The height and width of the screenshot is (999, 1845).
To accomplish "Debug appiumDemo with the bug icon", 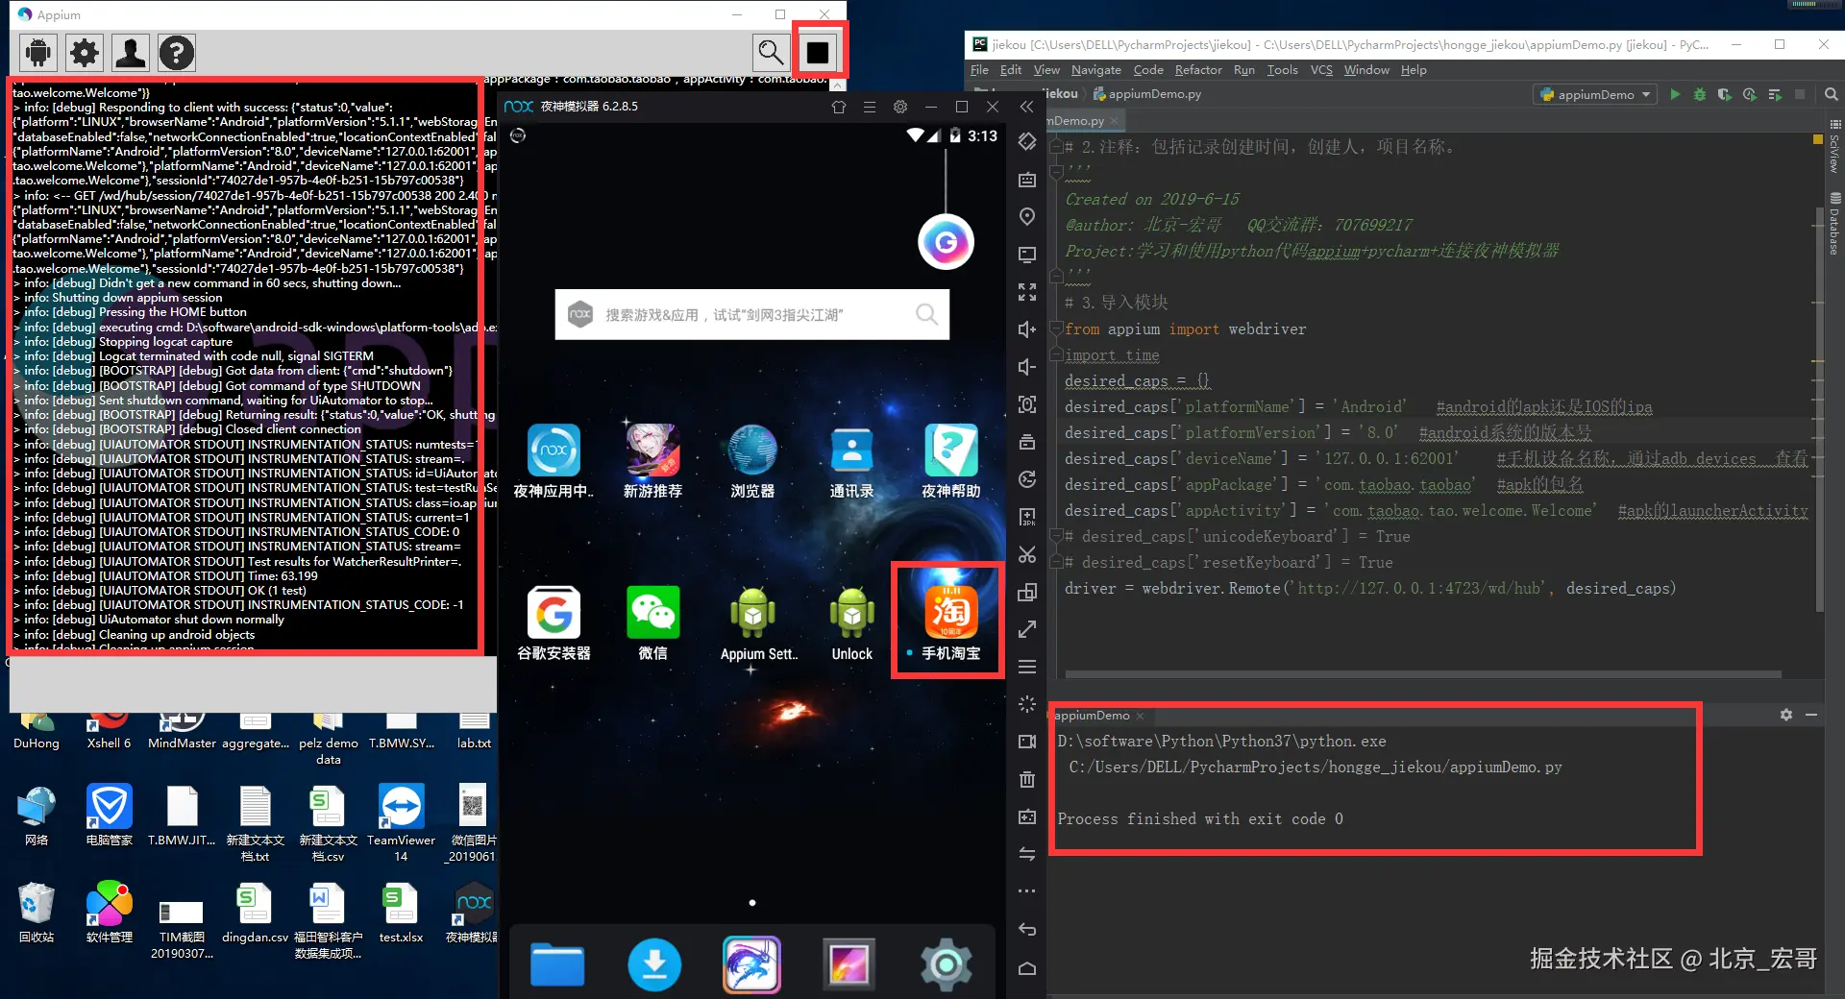I will (x=1700, y=94).
